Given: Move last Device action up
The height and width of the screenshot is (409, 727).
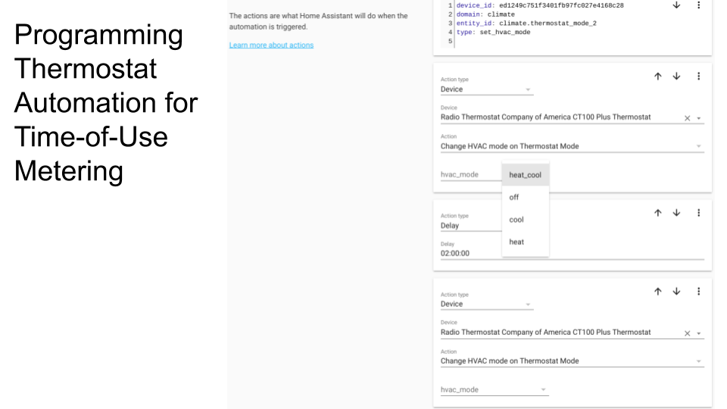Looking at the screenshot, I should [658, 291].
